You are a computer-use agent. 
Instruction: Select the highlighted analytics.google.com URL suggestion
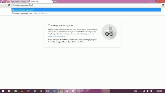(x=86, y=10)
